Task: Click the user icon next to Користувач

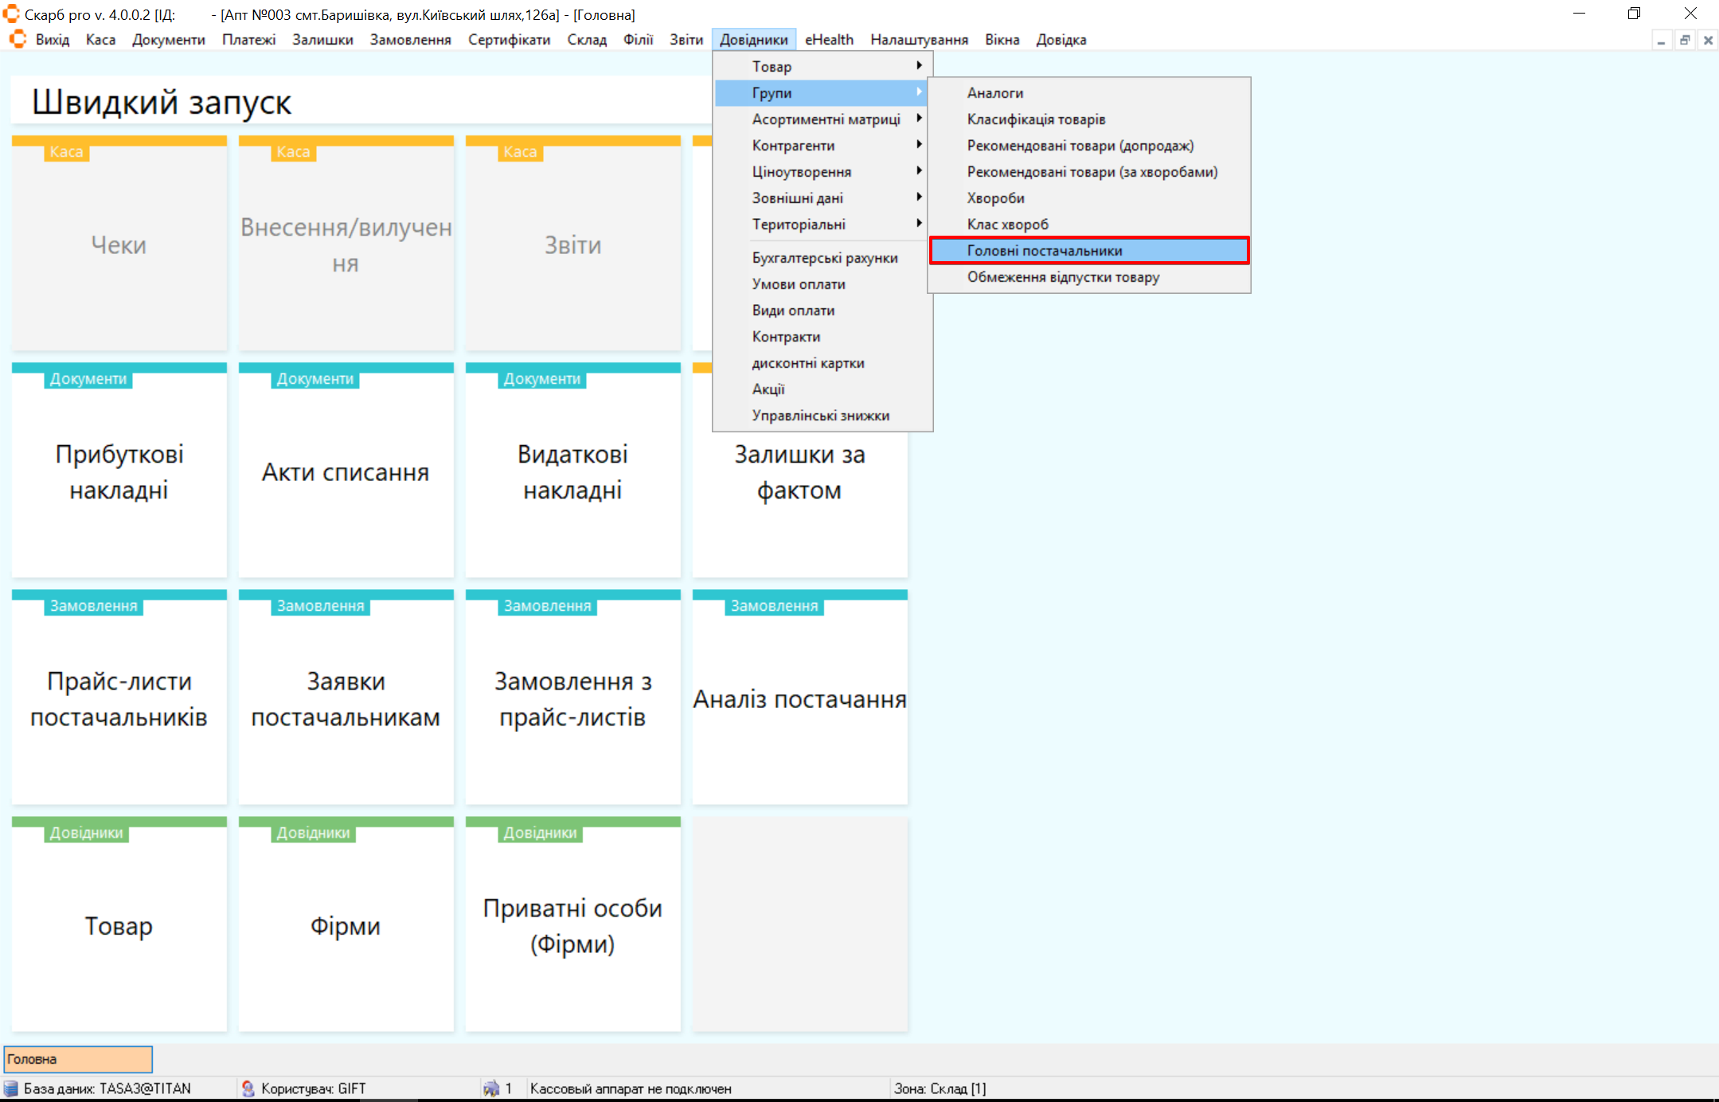Action: pos(248,1088)
